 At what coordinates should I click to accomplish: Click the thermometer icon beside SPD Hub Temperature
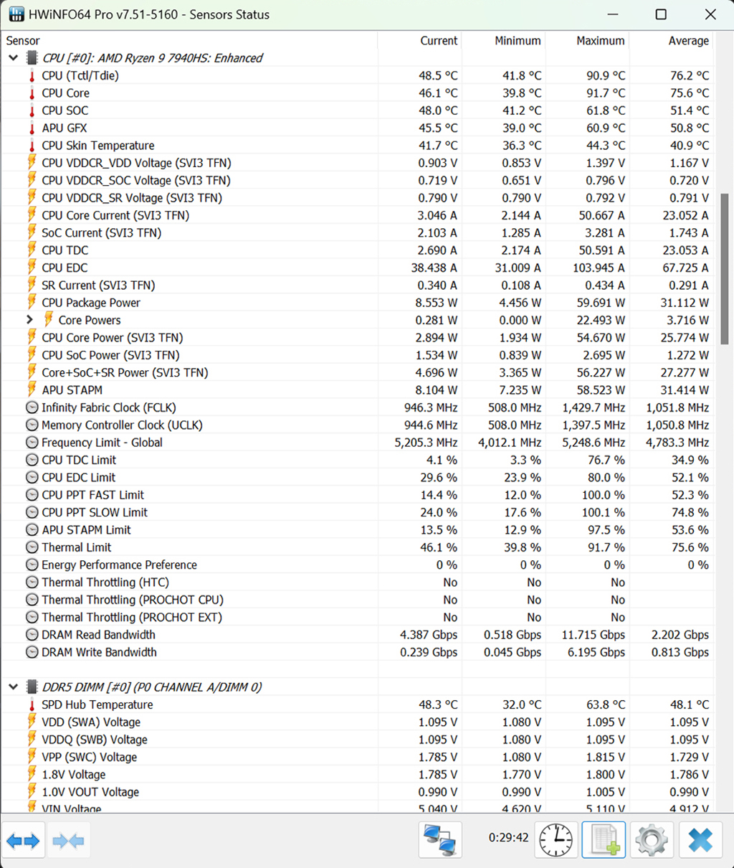[32, 704]
